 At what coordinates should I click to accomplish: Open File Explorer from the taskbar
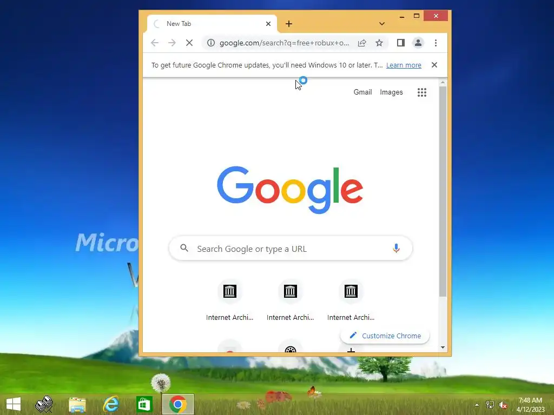click(77, 404)
